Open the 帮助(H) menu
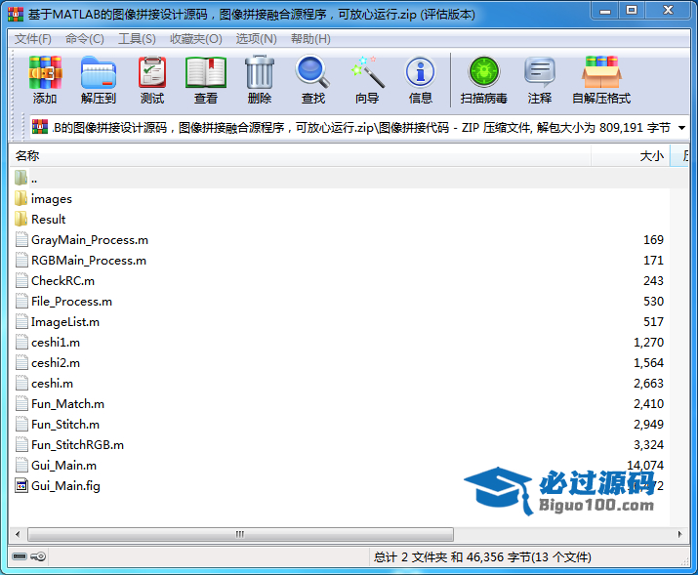 [310, 39]
